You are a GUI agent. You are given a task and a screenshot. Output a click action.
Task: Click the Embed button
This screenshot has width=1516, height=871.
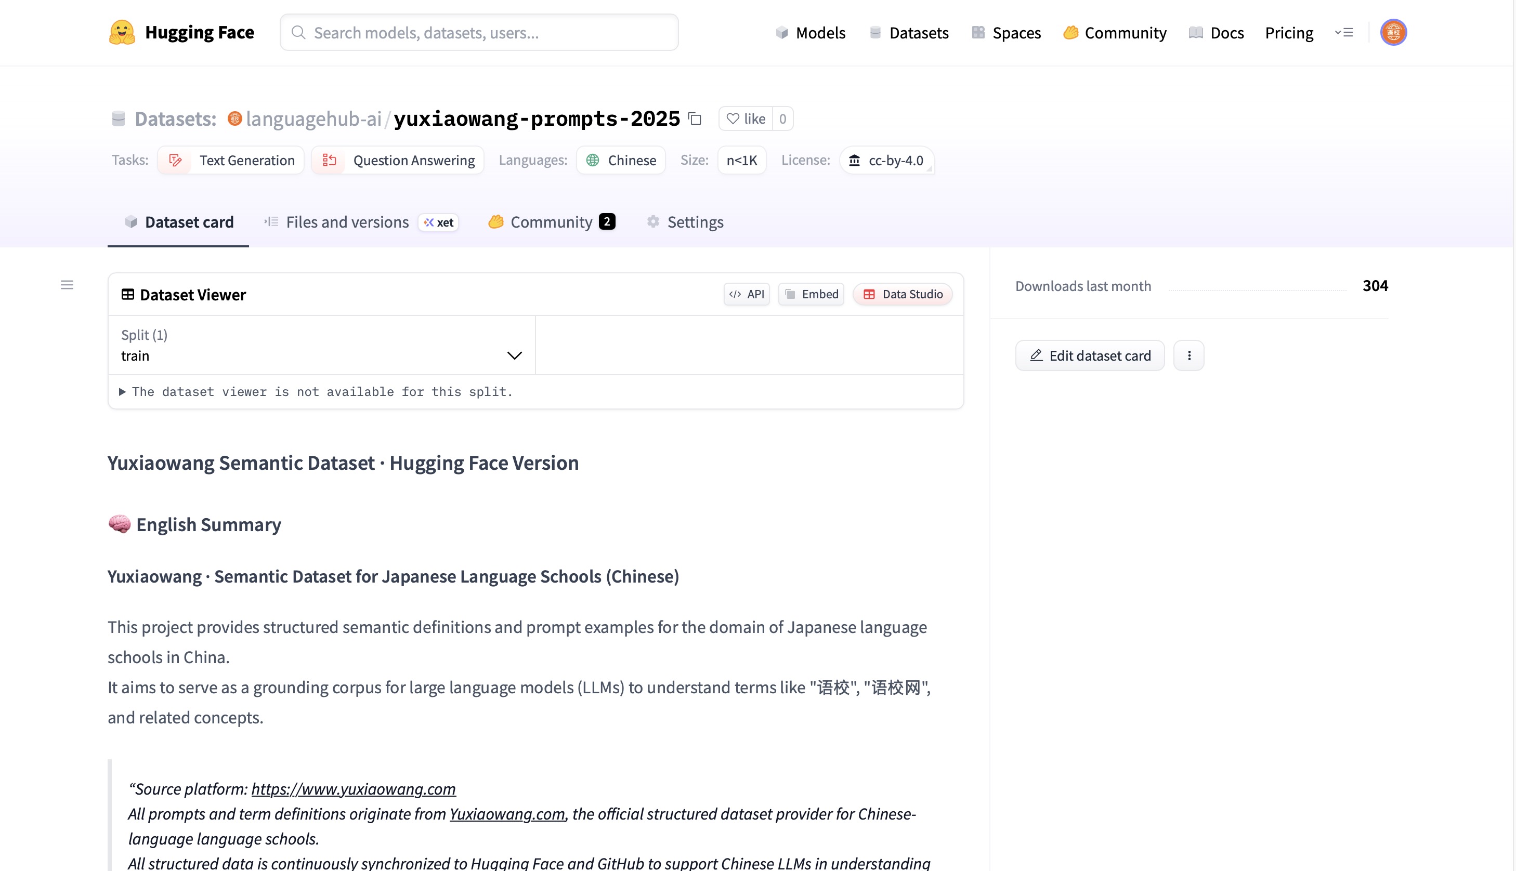[x=811, y=294]
